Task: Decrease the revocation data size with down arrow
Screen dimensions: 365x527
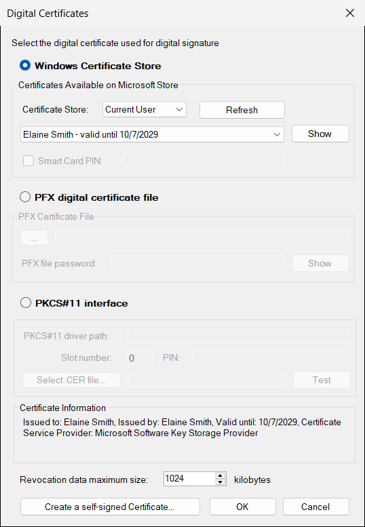Action: tap(220, 482)
